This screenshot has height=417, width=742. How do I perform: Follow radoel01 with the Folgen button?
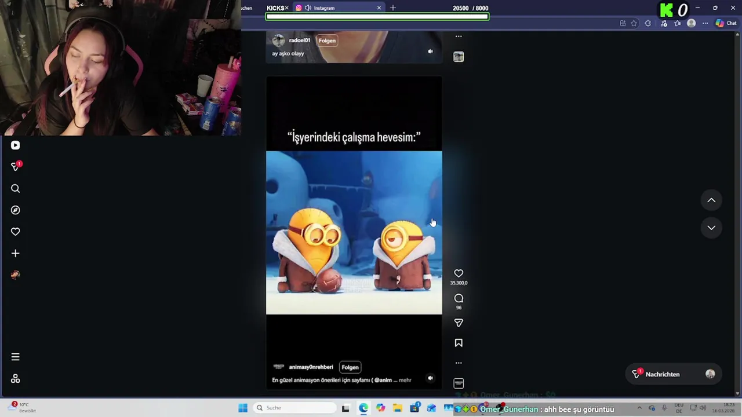[x=327, y=41]
